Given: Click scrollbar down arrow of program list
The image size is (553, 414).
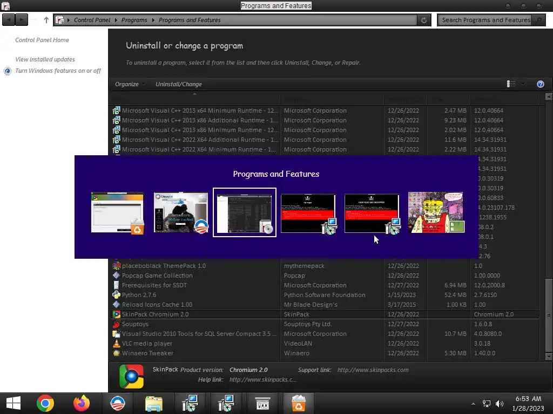Looking at the screenshot, I should (x=549, y=357).
